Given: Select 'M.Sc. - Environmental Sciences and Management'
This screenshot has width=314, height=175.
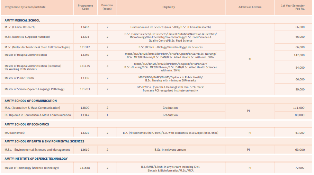Looking at the screenshot, I should click(x=37, y=150).
